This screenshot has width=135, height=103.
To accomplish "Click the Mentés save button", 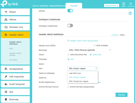I will pyautogui.click(x=121, y=95).
